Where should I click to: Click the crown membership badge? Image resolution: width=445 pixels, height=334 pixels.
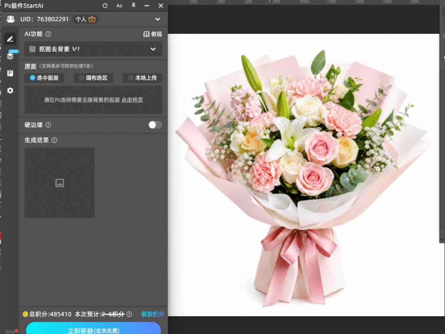(92, 19)
